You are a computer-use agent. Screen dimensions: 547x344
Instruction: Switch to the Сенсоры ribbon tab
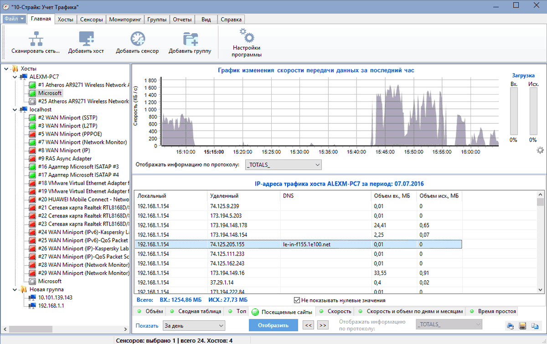coord(91,20)
